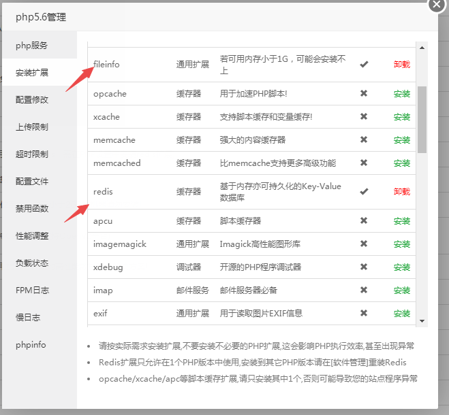Install the imagemagick extension
Image resolution: width=449 pixels, height=415 pixels.
pos(402,244)
